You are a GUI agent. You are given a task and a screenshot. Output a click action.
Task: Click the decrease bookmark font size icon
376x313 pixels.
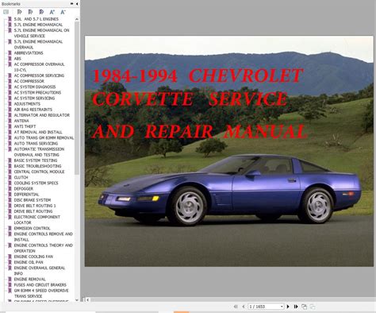pyautogui.click(x=63, y=12)
